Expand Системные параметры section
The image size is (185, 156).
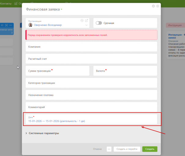point(42,133)
